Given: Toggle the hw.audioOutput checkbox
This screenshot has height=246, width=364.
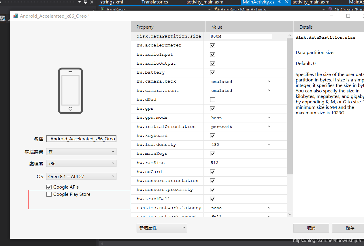Looking at the screenshot, I should tap(213, 64).
